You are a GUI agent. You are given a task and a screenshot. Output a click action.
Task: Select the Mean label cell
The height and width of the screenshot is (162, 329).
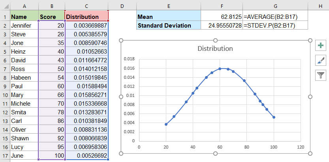click(x=169, y=17)
